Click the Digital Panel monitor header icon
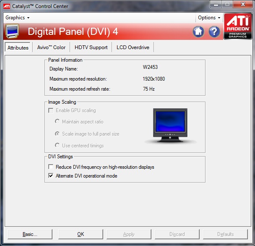 point(12,31)
